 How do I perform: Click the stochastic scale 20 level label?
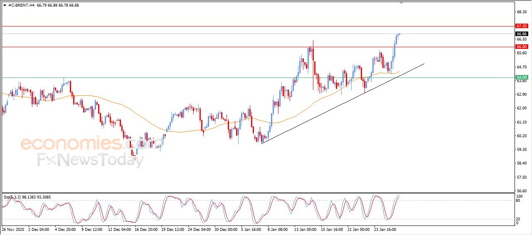518,219
